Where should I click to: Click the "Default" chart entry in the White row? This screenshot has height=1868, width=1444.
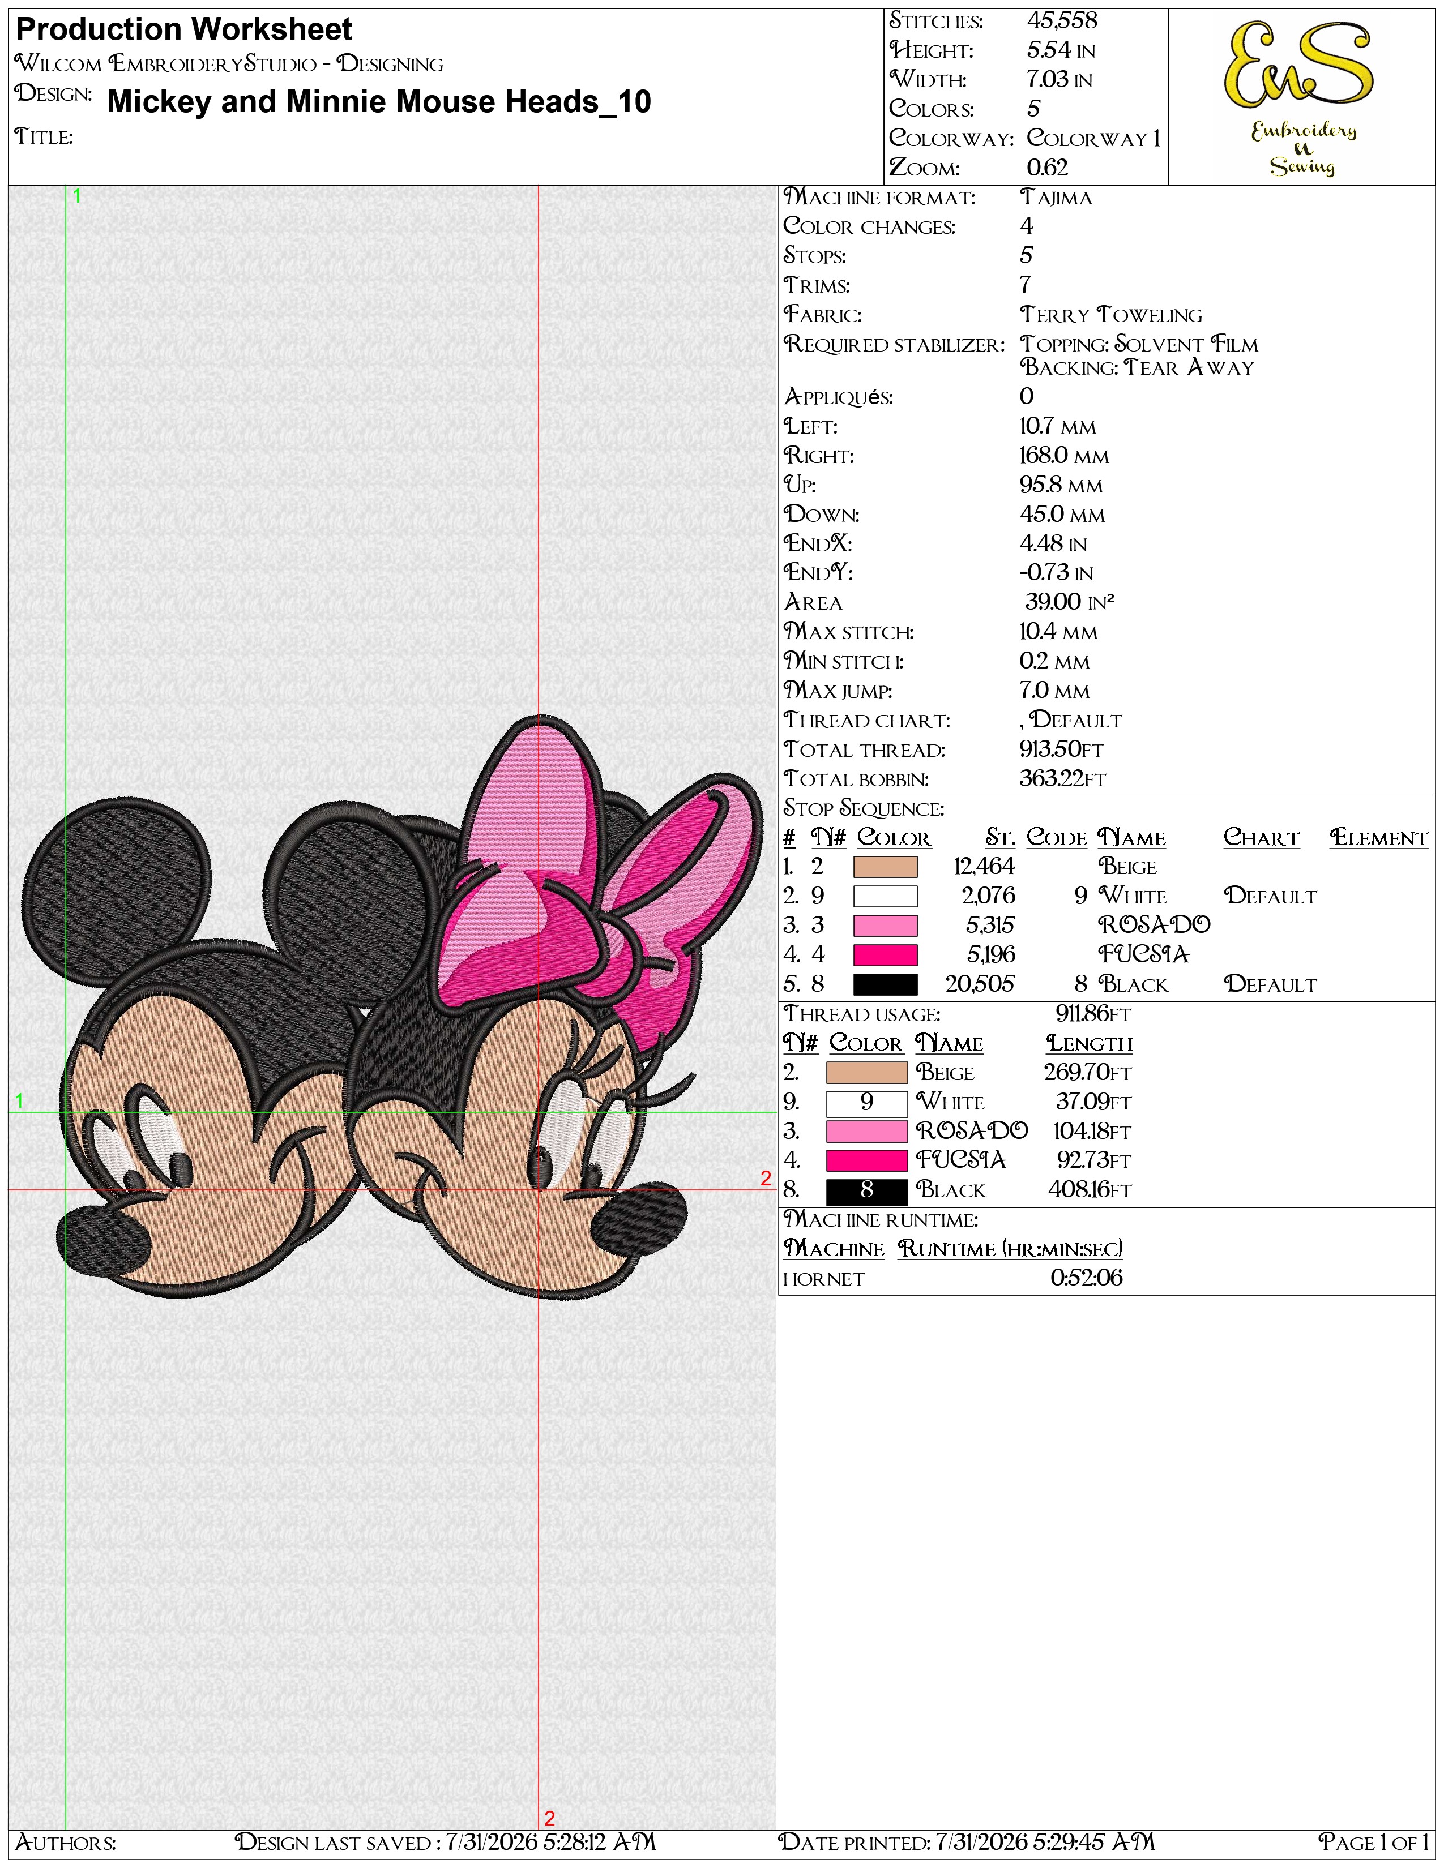coord(1270,897)
